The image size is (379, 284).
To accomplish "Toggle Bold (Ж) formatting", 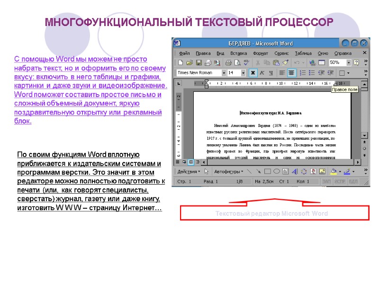I will click(x=253, y=73).
